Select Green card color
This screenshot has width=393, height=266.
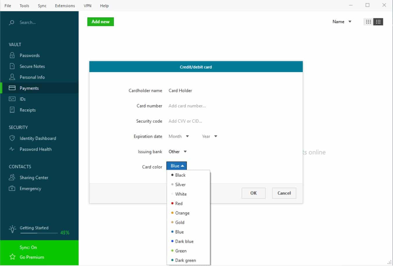[x=188, y=251]
